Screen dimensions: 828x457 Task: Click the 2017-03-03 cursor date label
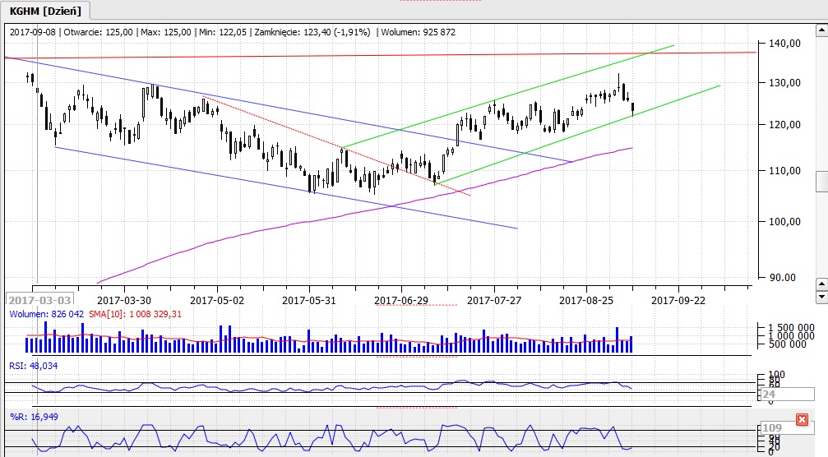(39, 300)
